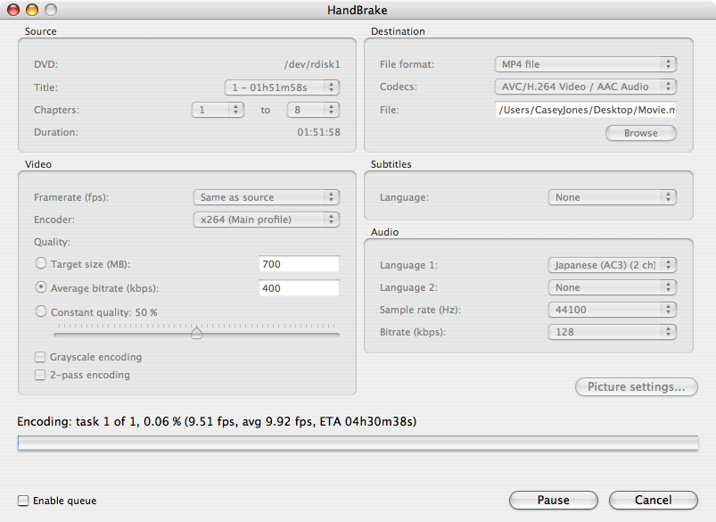
Task: Click the HandBrake window title
Action: coord(358,10)
